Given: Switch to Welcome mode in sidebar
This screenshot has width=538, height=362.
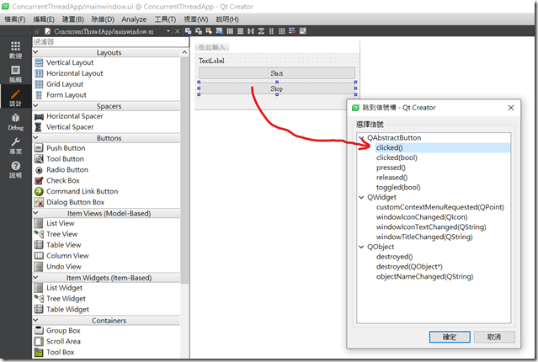Looking at the screenshot, I should coord(15,51).
